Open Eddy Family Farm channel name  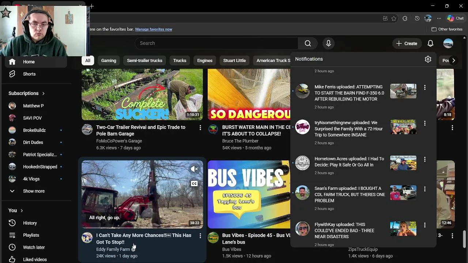113,249
